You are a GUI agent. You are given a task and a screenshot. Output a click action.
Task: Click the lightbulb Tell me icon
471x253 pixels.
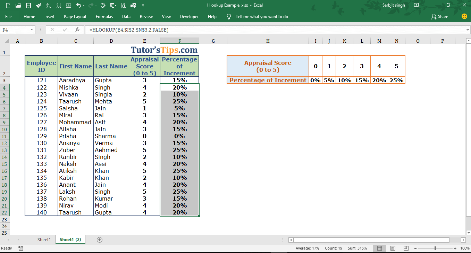(229, 17)
